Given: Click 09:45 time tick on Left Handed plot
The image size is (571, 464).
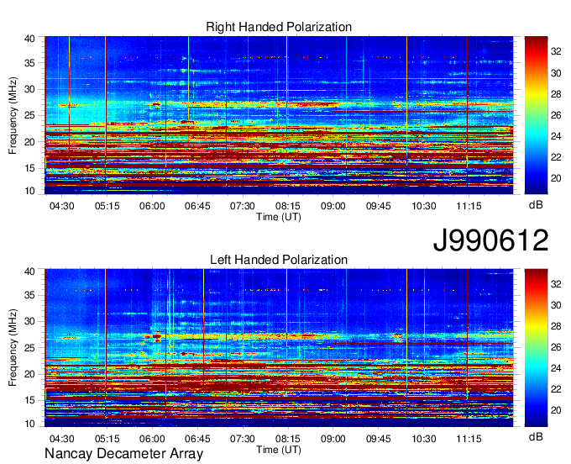Looking at the screenshot, I should click(379, 439).
